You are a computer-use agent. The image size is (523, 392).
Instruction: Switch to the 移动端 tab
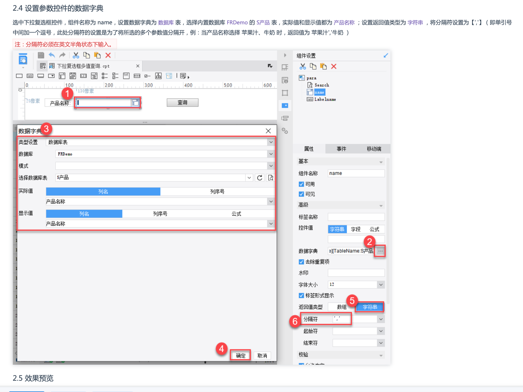(x=374, y=149)
